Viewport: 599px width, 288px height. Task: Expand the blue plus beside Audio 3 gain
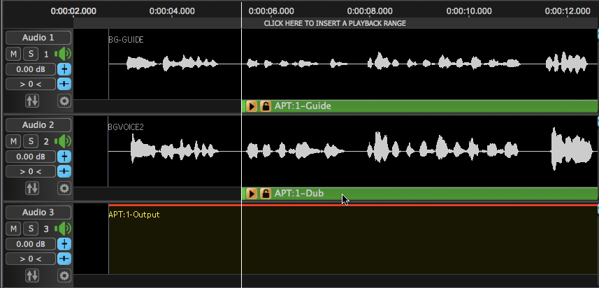pyautogui.click(x=64, y=244)
